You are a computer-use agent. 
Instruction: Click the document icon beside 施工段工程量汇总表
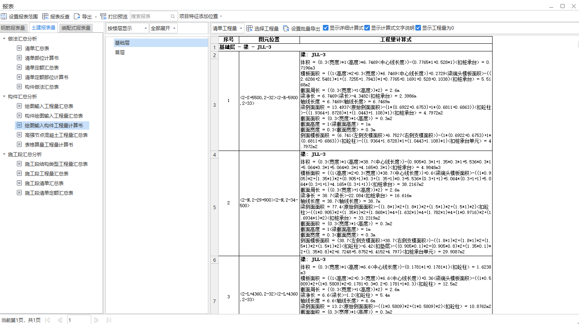(x=19, y=173)
